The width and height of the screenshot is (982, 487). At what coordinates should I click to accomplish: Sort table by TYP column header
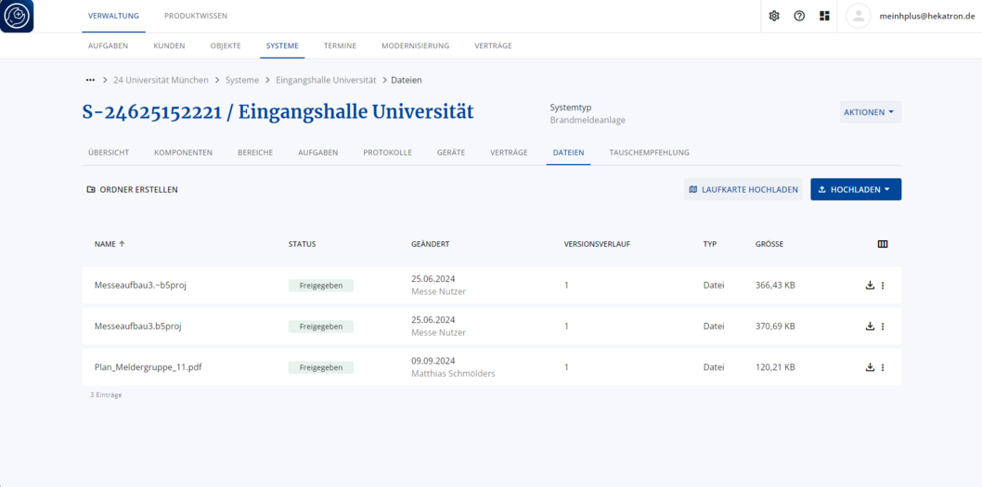[709, 244]
